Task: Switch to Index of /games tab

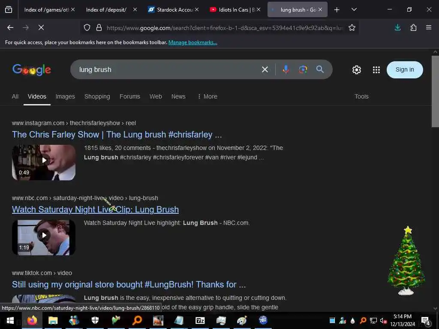Action: pyautogui.click(x=46, y=9)
